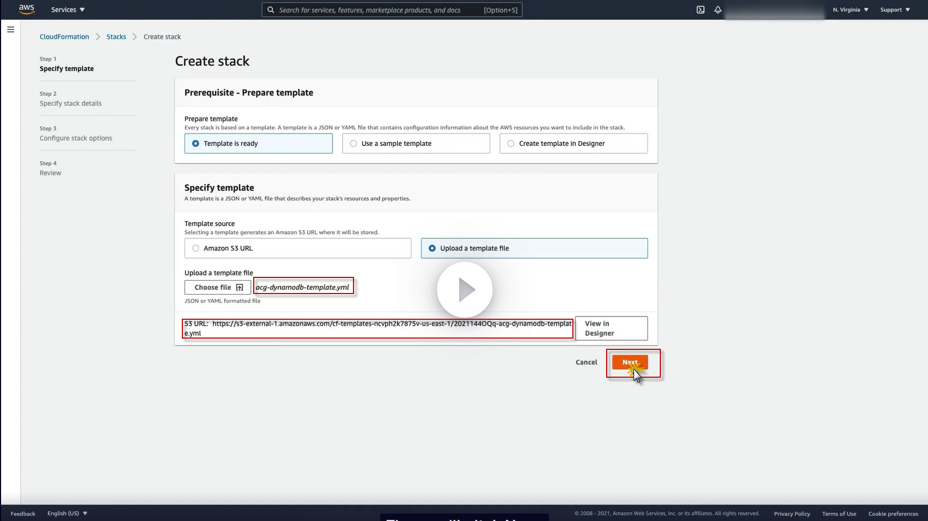Expand the Support menu
Image resolution: width=928 pixels, height=521 pixels.
[895, 10]
